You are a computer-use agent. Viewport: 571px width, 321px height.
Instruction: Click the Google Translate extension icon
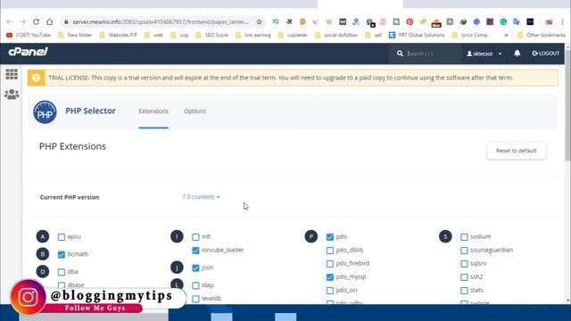[x=517, y=21]
